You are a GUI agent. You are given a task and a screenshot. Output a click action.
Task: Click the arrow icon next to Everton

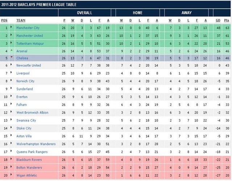11,97
